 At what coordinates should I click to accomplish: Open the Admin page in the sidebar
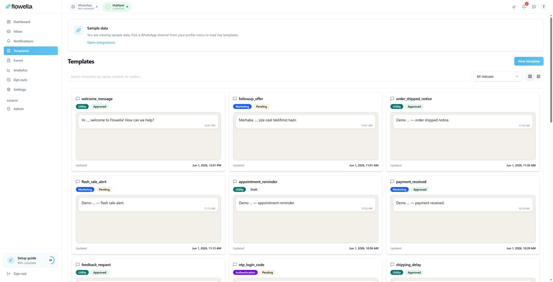tap(30, 109)
